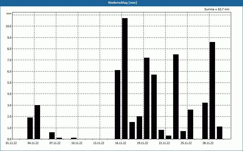Click the "07.11.22" date label
The width and height of the screenshot is (243, 151).
(x=55, y=143)
